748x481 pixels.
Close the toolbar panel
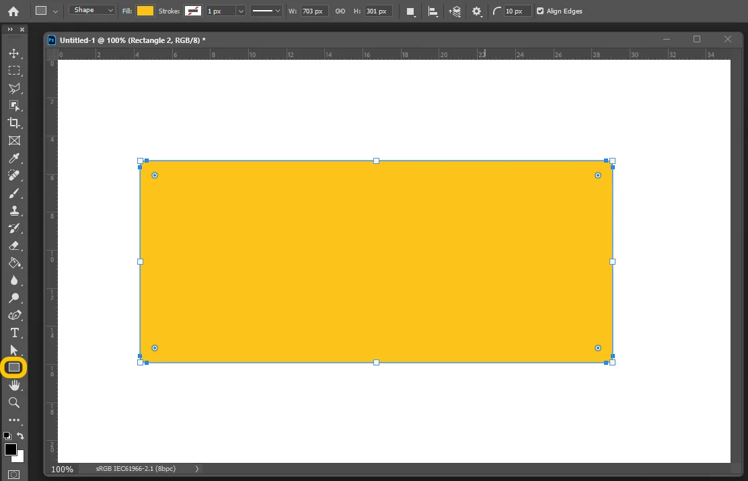pyautogui.click(x=22, y=29)
